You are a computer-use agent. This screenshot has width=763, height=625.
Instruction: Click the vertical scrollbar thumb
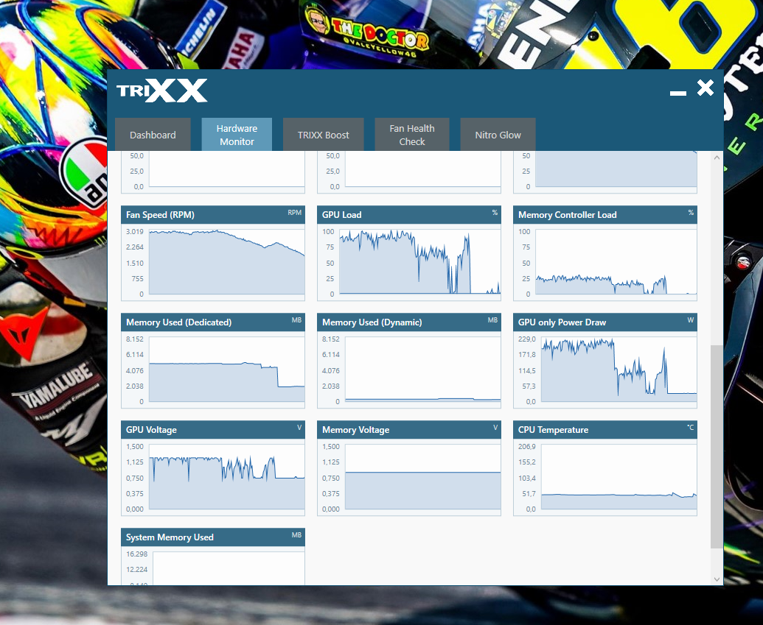point(717,447)
